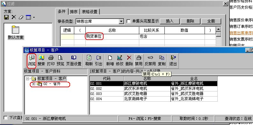Switch to the 表格设置 tab
The height and width of the screenshot is (125, 253).
tap(90, 12)
